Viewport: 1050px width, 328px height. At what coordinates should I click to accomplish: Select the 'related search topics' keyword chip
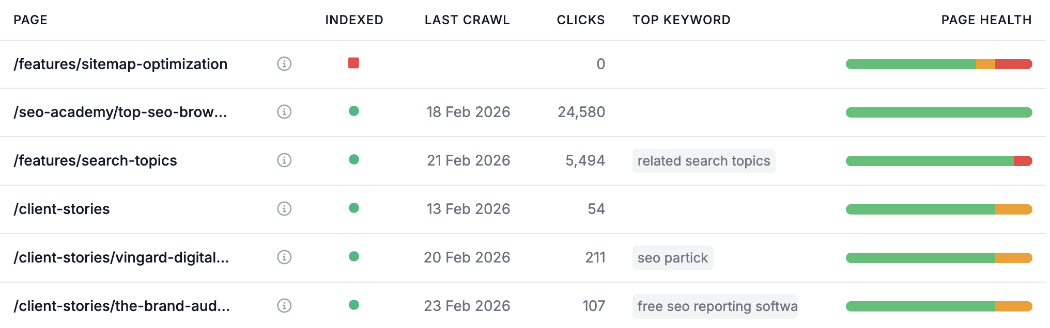[704, 160]
